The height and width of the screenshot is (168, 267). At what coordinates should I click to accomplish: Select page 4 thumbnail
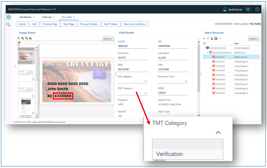pyautogui.click(x=26, y=107)
